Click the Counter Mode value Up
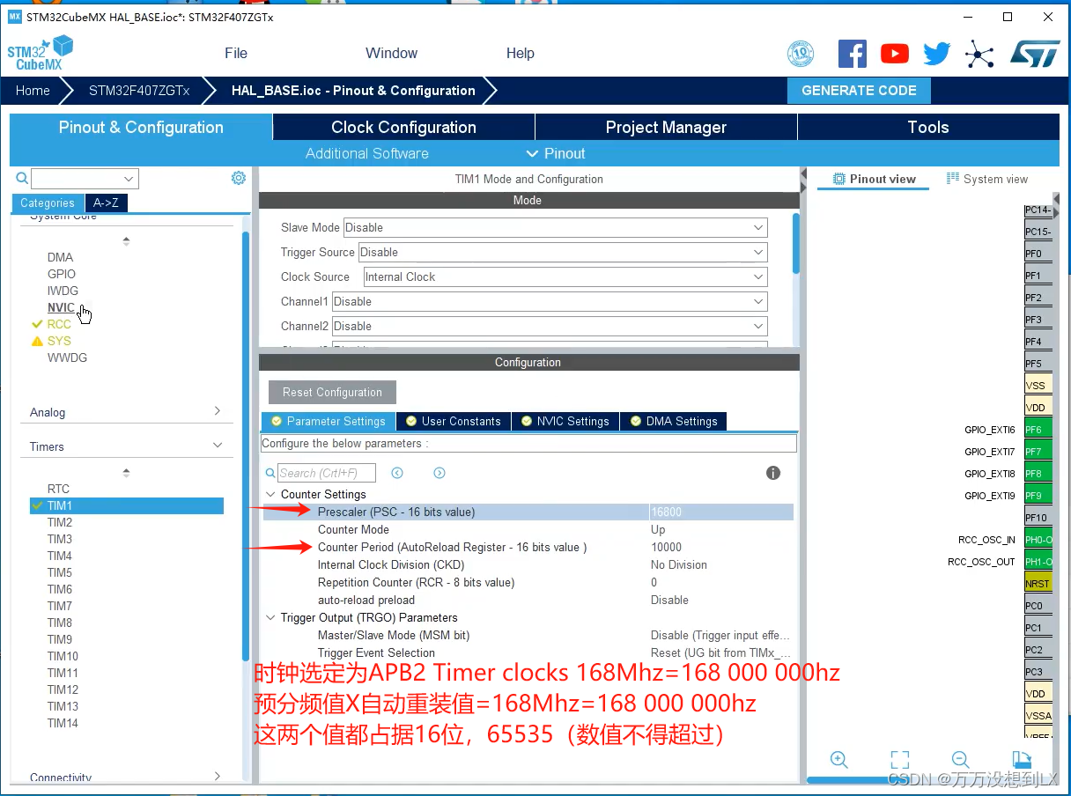Viewport: 1071px width, 796px height. coord(658,529)
